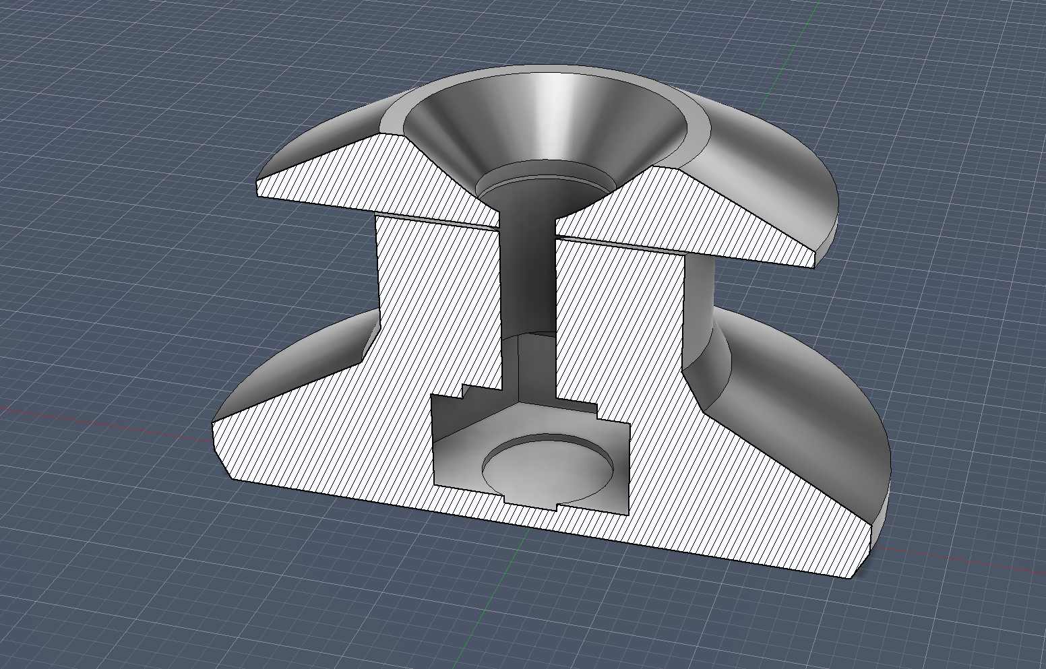Select right hatched section face of top flange

point(687,216)
